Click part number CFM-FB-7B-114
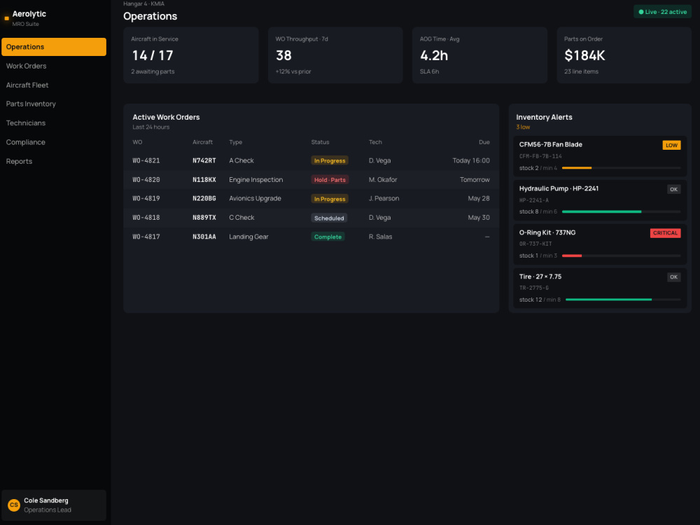 point(540,156)
